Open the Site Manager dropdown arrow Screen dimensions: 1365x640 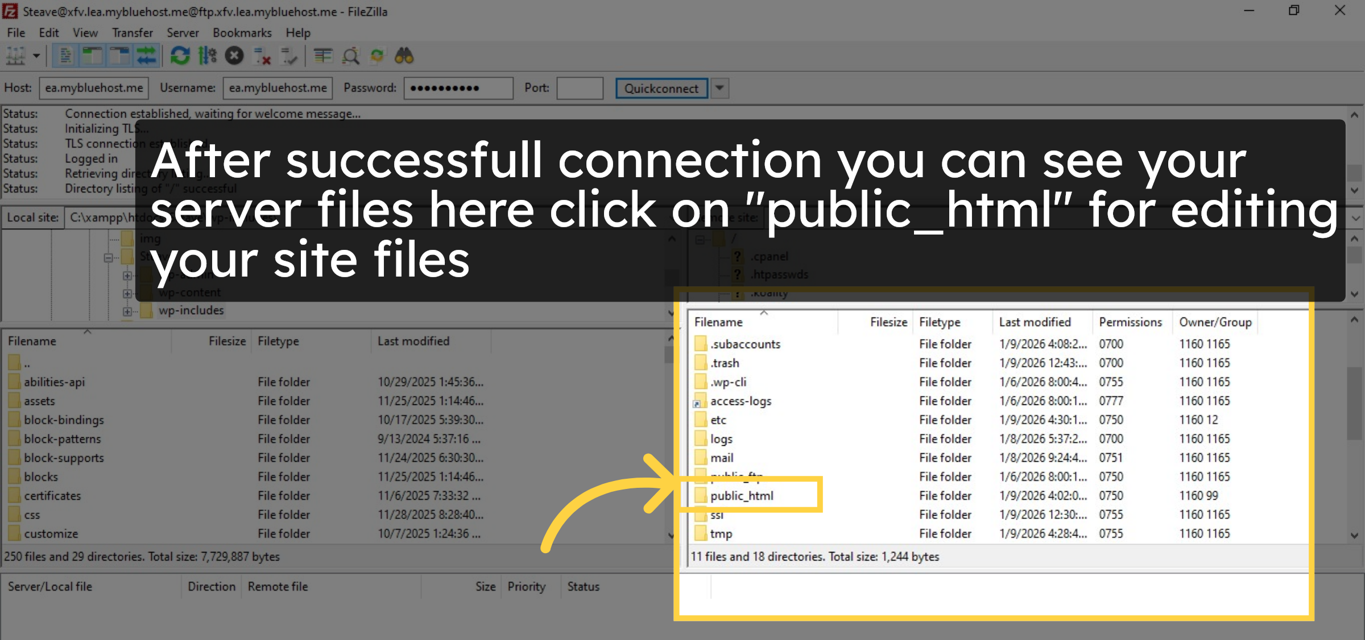pos(36,55)
